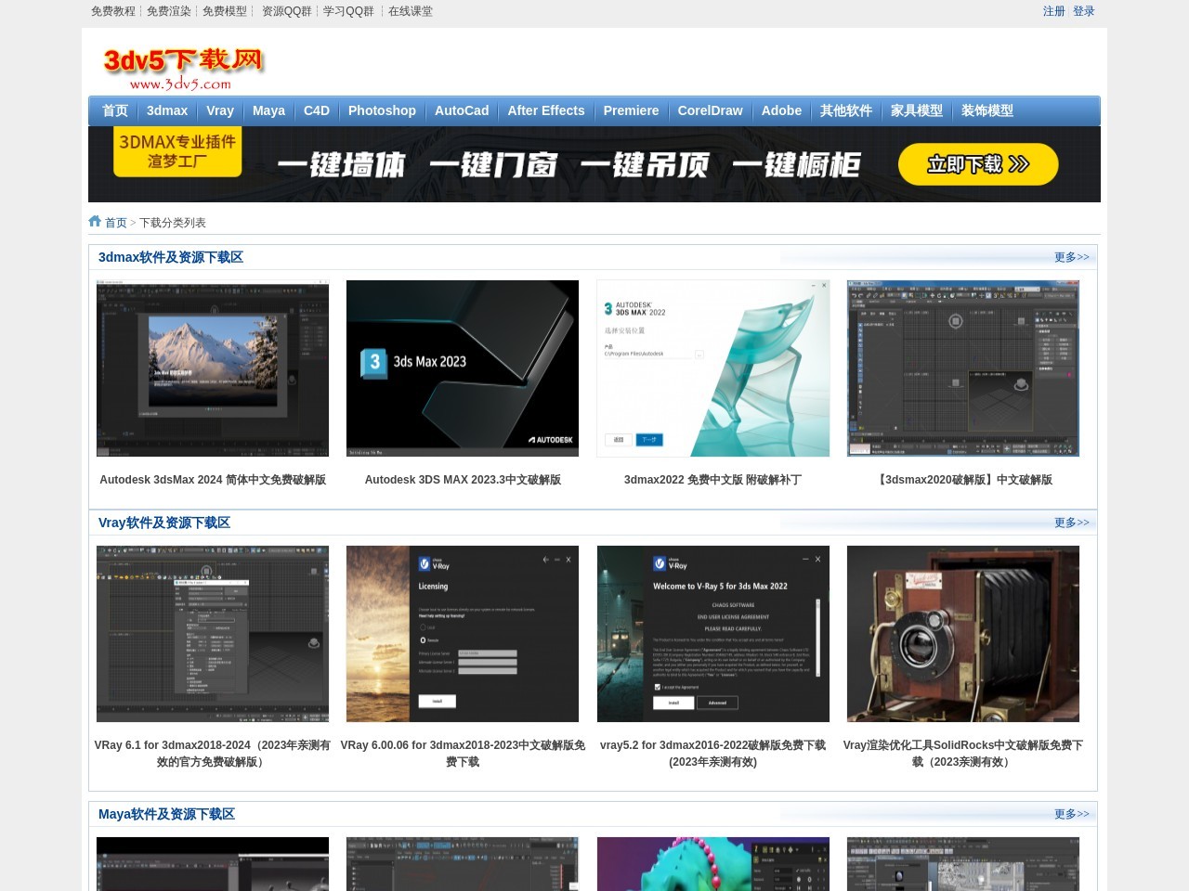Open 3dmax软件及资源下载区 section heading
Viewport: 1189px width, 891px height.
coord(171,257)
